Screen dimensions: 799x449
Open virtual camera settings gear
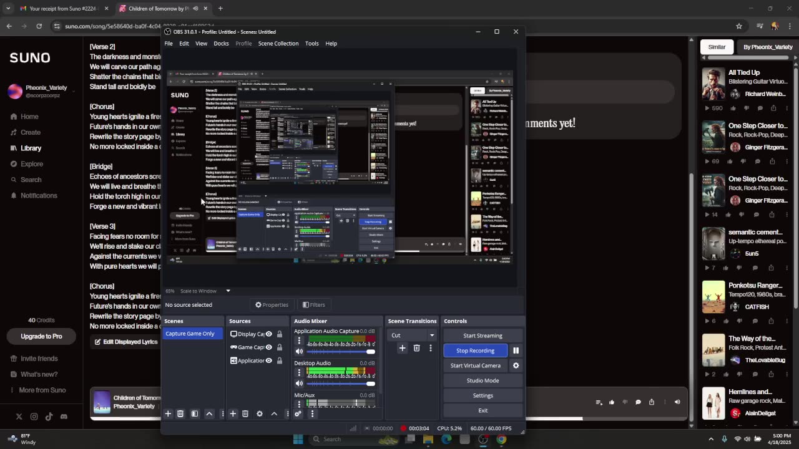click(516, 365)
